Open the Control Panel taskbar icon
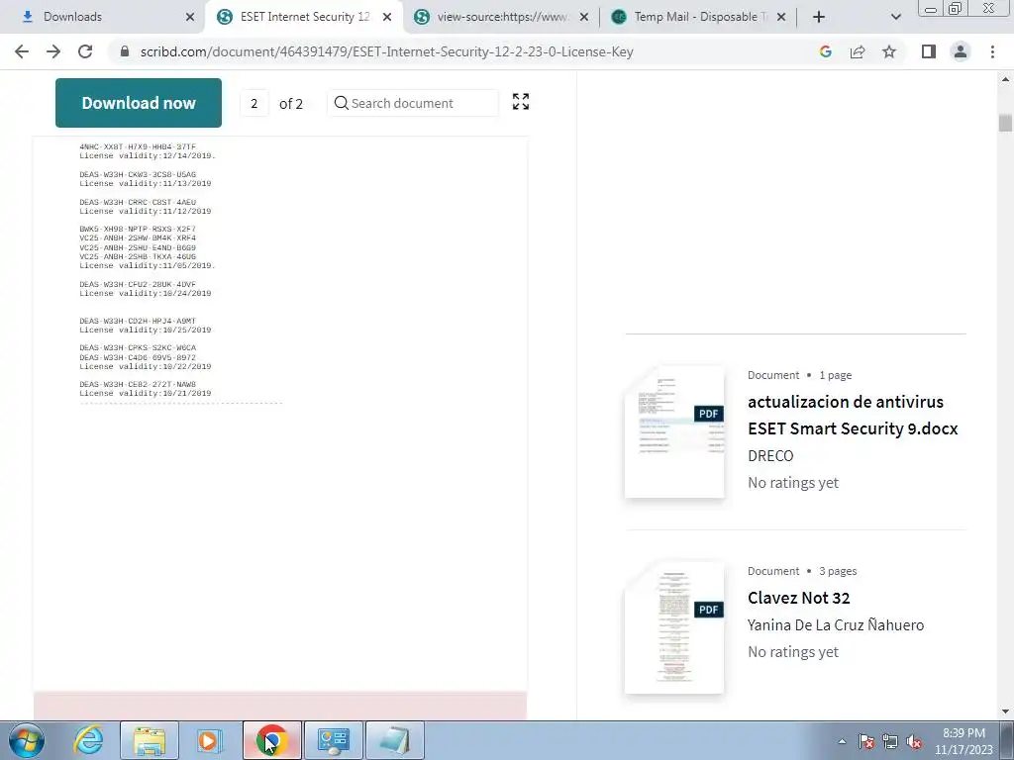Image resolution: width=1014 pixels, height=760 pixels. coord(333,740)
